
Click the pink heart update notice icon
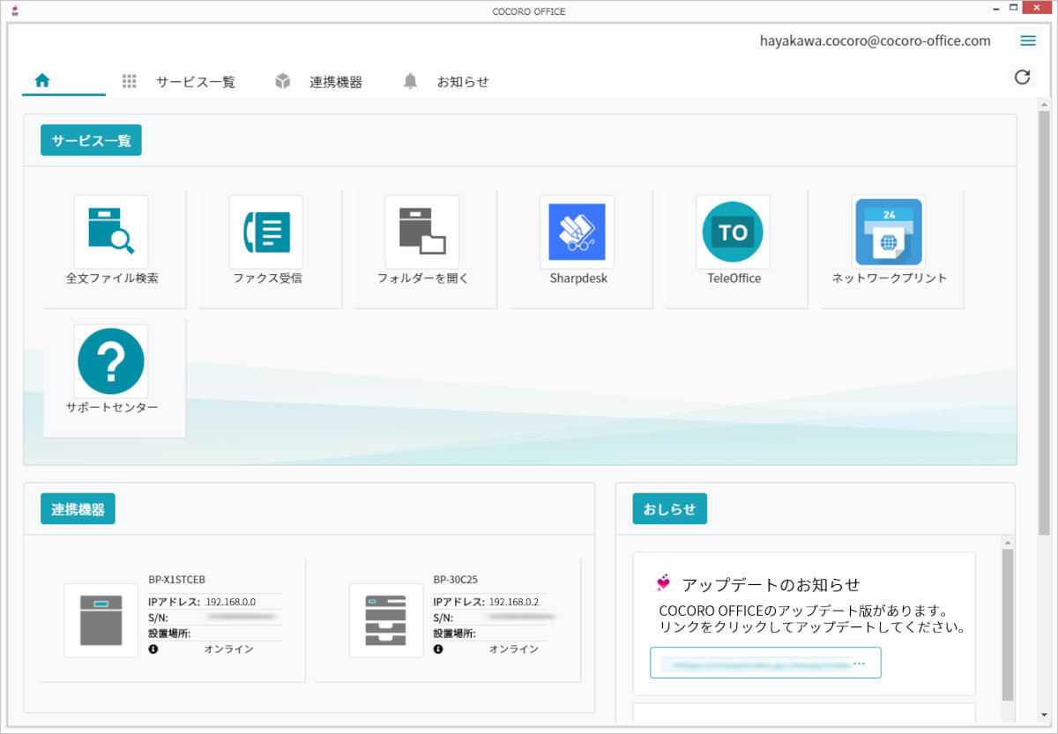(x=664, y=583)
